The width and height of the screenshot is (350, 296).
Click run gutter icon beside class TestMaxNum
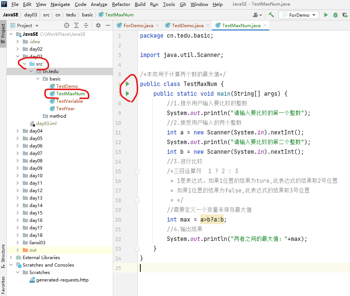(x=127, y=84)
